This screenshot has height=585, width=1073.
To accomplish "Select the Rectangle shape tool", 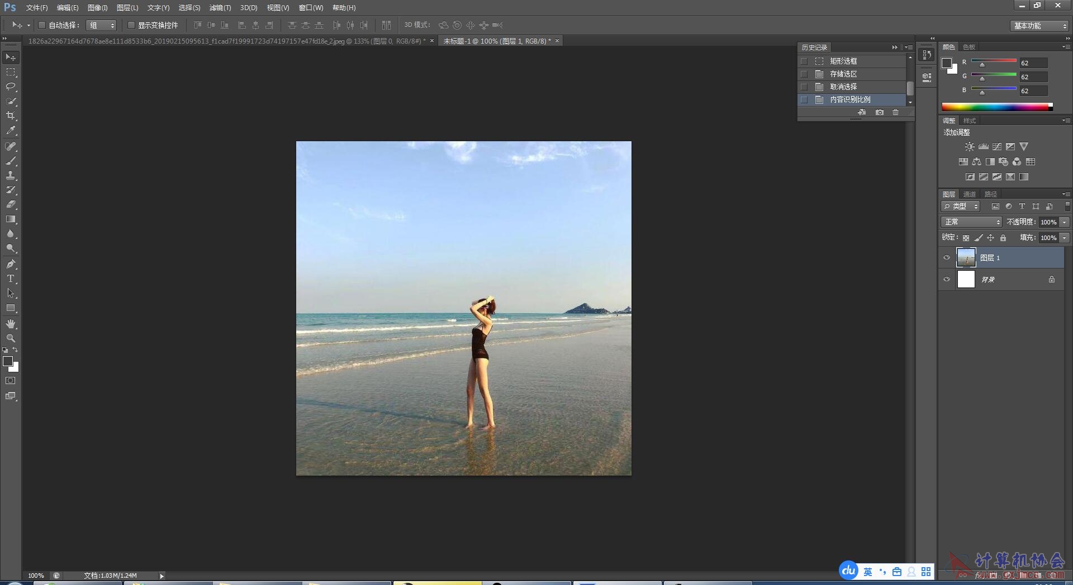I will point(11,308).
